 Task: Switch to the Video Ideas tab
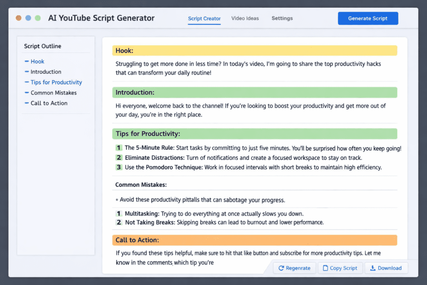245,18
